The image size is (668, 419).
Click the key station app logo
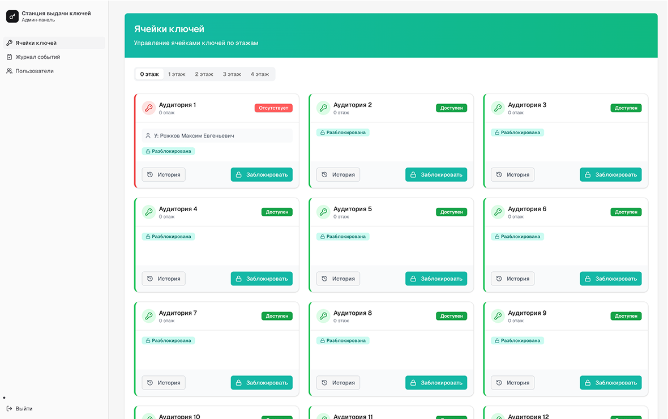point(12,16)
